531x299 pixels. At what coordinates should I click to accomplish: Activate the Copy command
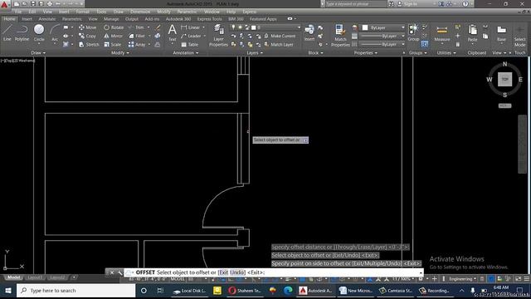point(87,36)
